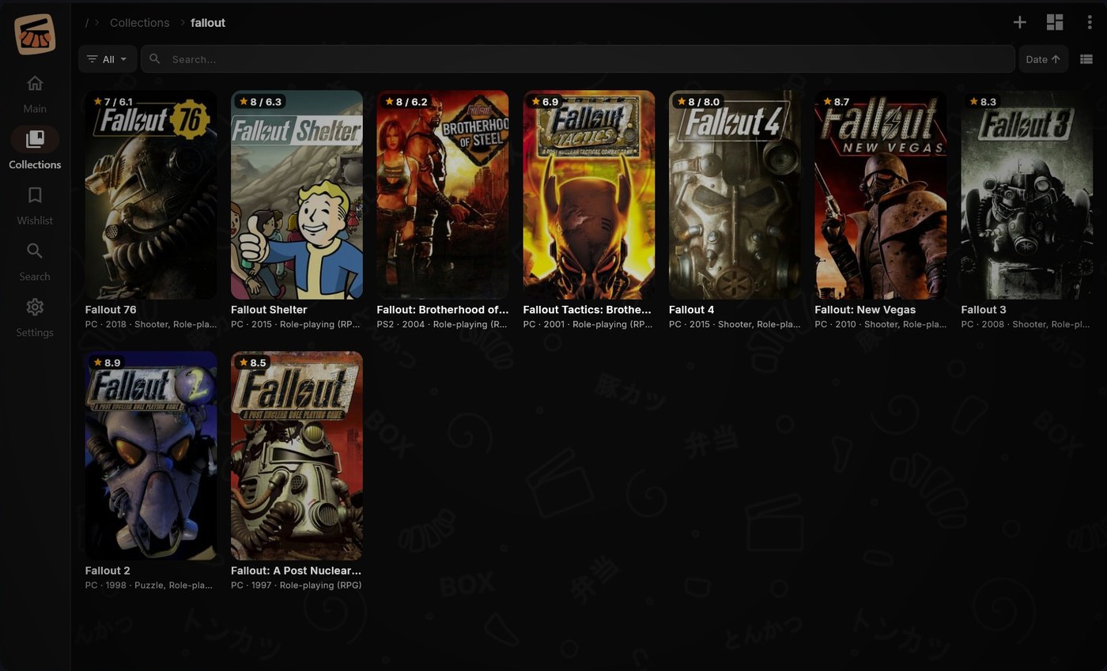The height and width of the screenshot is (671, 1107).
Task: Click the Fallout: New Vegas title
Action: (865, 309)
